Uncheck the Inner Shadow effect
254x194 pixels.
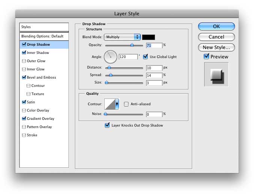[x=24, y=53]
